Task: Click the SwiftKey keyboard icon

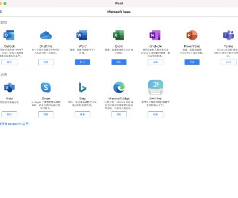Action: pos(155,88)
